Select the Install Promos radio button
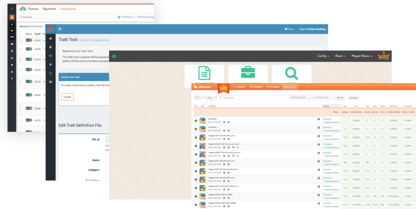 [119, 17]
